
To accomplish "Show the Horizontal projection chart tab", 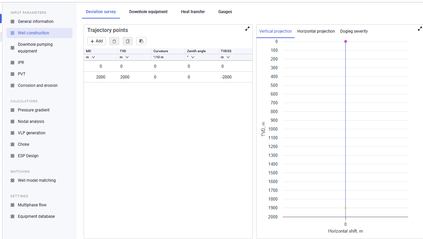I will coord(316,31).
